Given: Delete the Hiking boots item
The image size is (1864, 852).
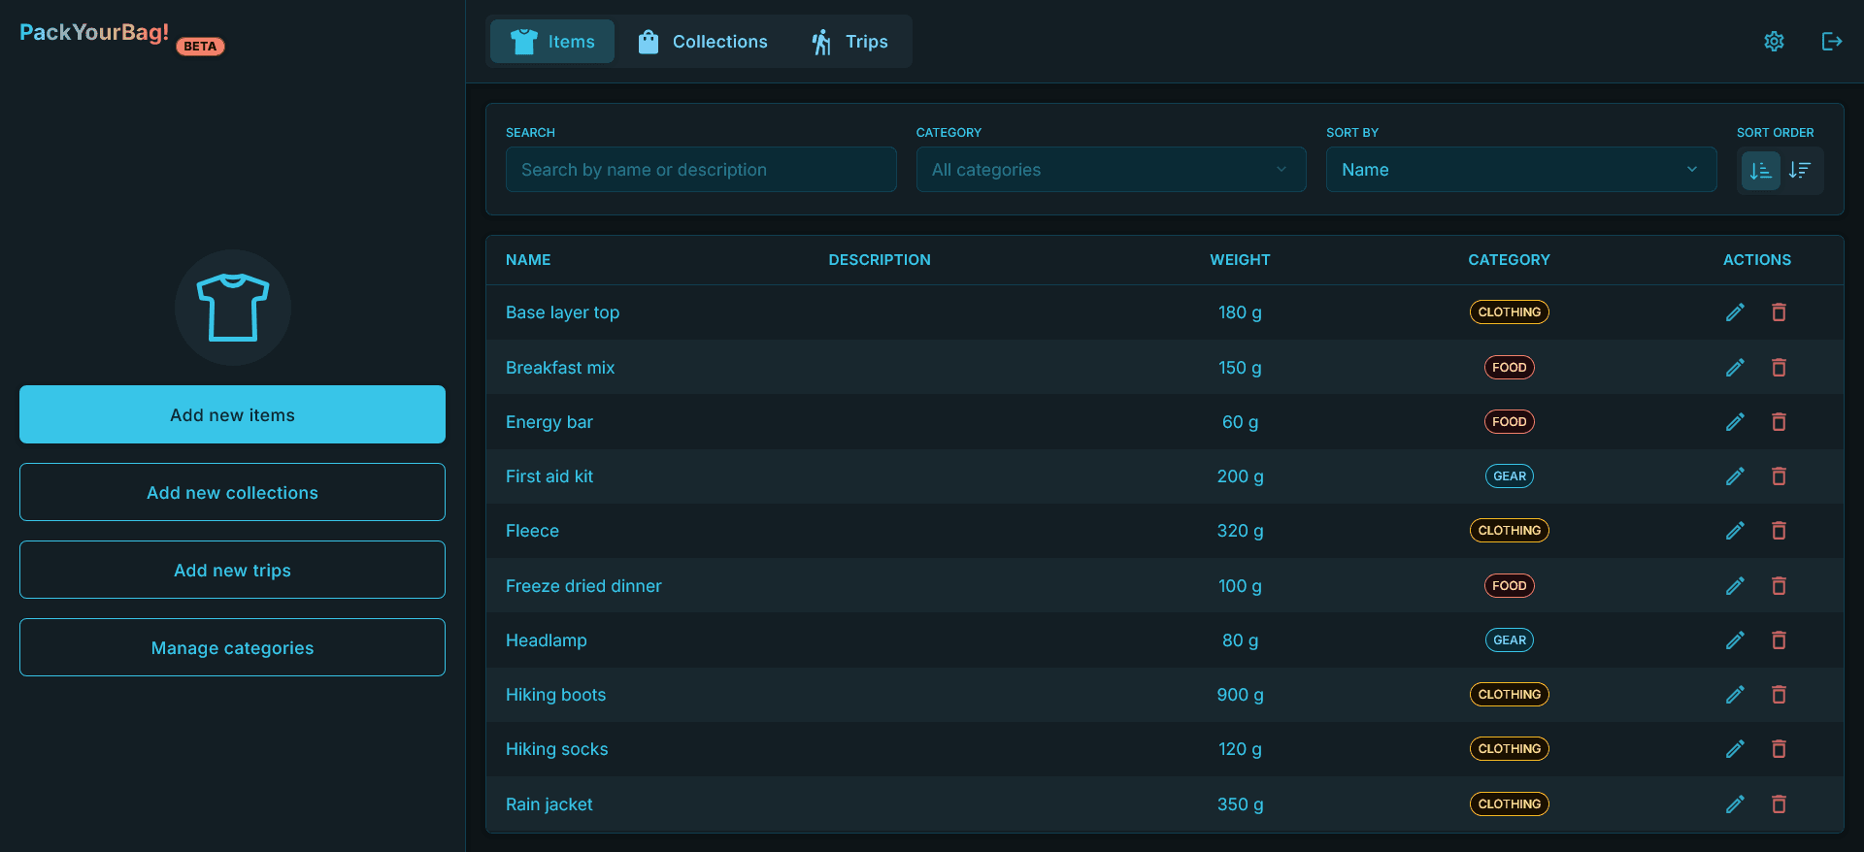Looking at the screenshot, I should tap(1779, 695).
